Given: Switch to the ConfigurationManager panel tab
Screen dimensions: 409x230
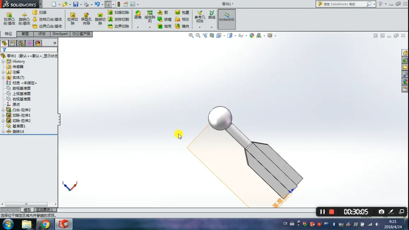Looking at the screenshot, I should [21, 43].
